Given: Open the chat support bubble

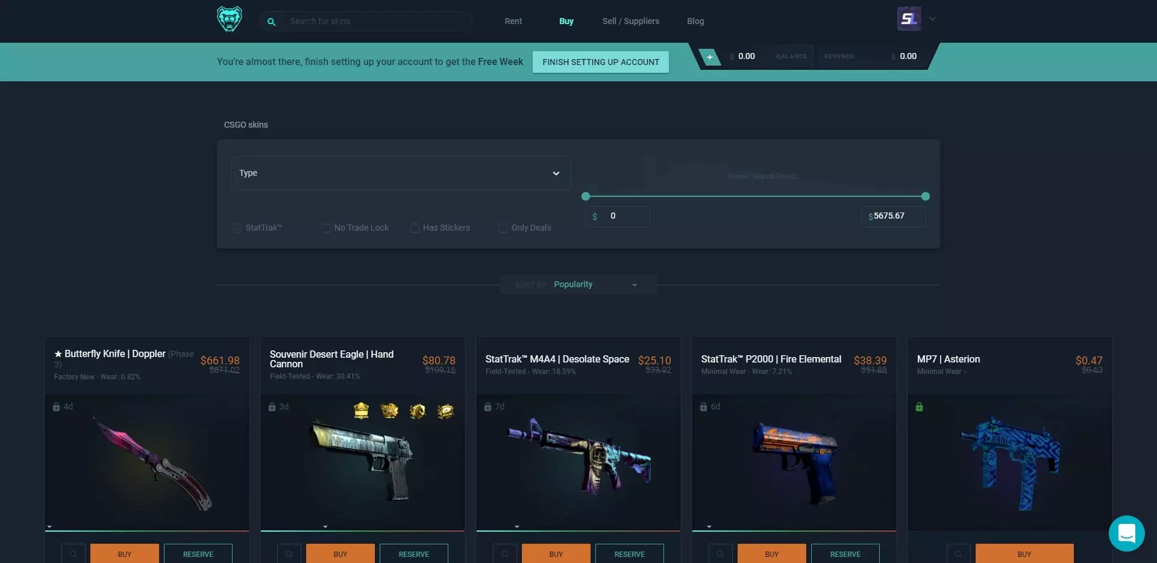Looking at the screenshot, I should (x=1126, y=533).
